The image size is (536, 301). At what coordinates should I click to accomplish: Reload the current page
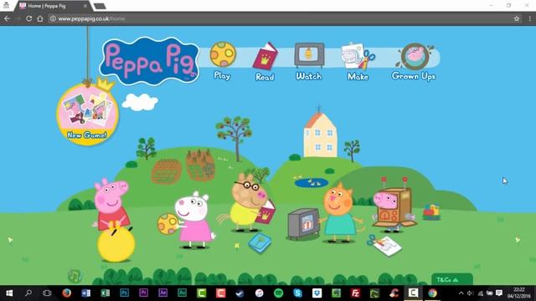coord(29,18)
